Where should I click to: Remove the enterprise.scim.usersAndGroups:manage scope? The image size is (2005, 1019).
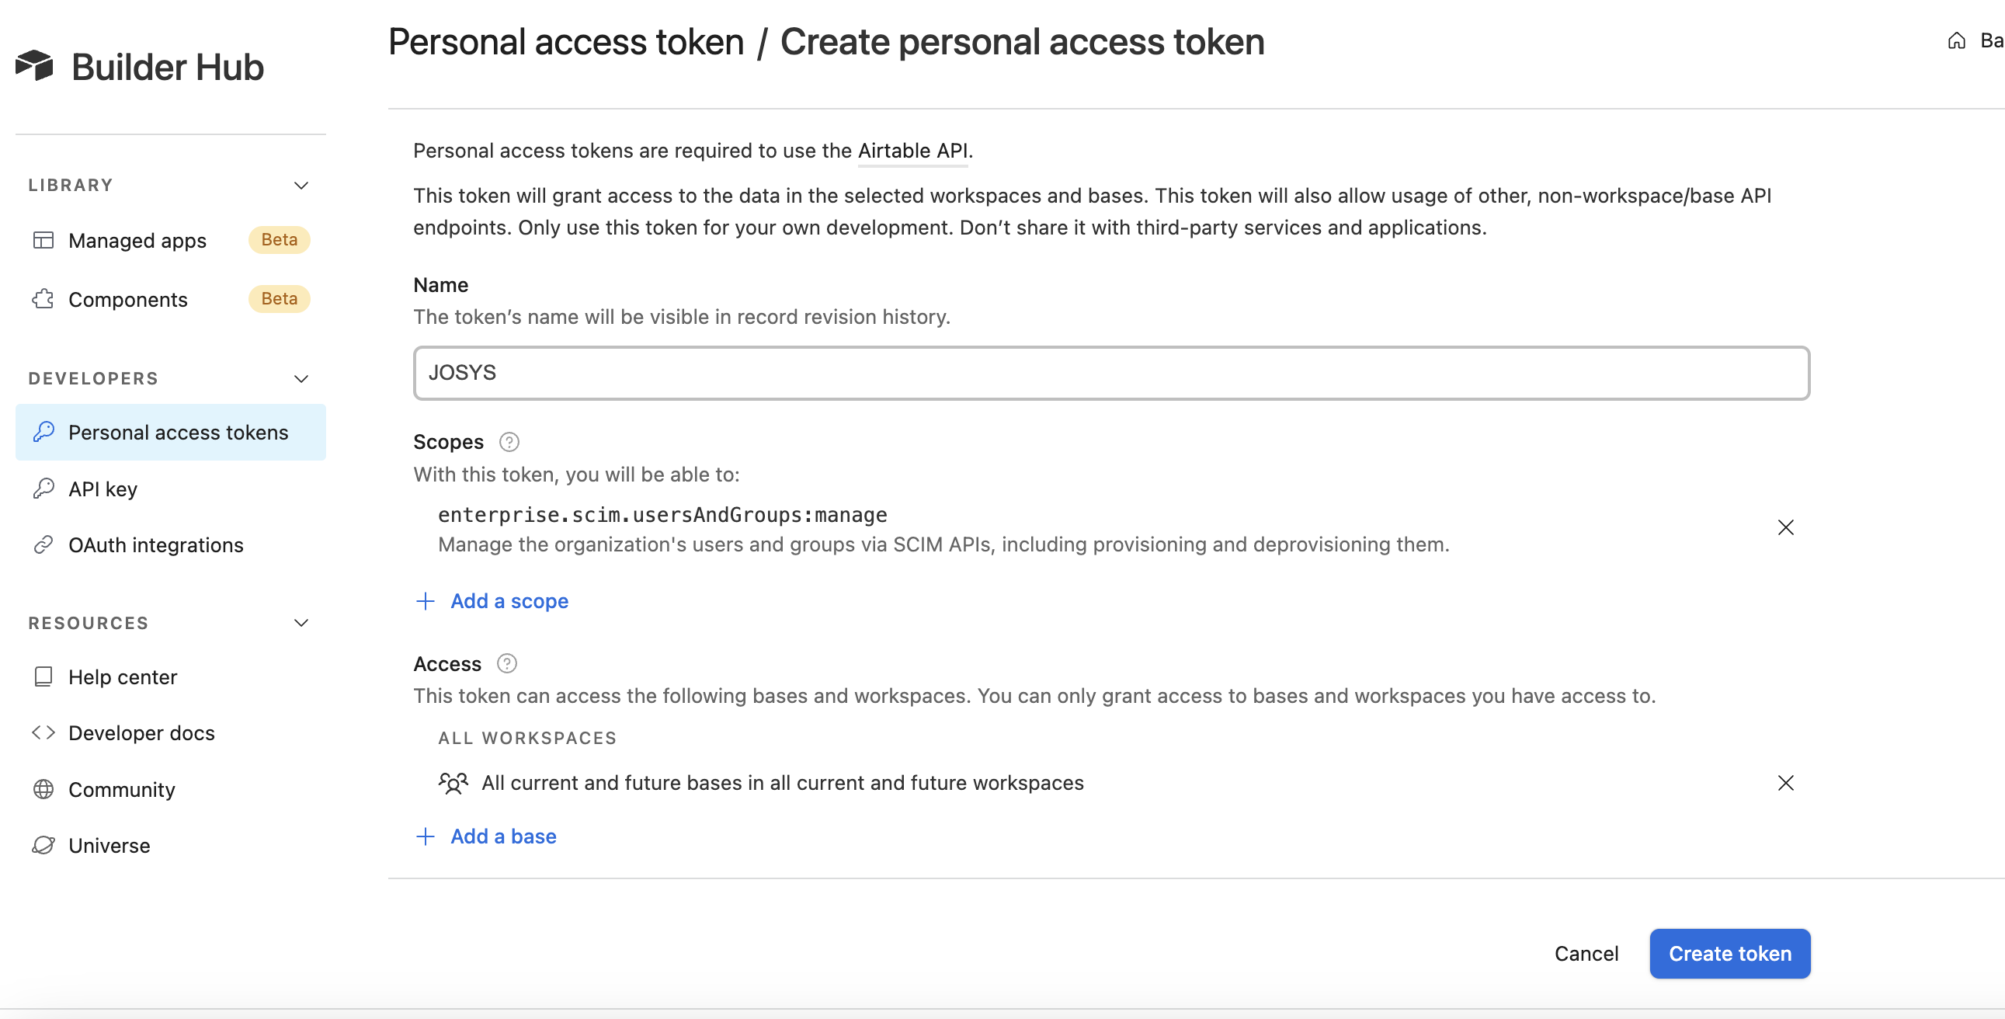point(1785,528)
